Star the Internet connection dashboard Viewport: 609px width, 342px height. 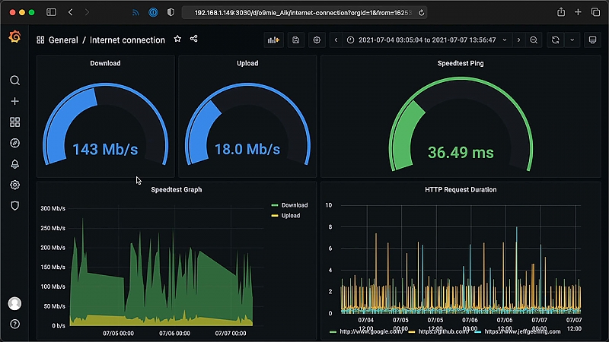(x=177, y=39)
